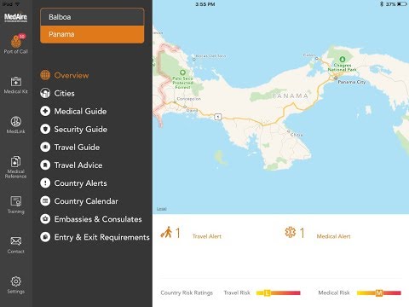Open the Contact envelope section
This screenshot has width=409, height=307.
pos(16,245)
